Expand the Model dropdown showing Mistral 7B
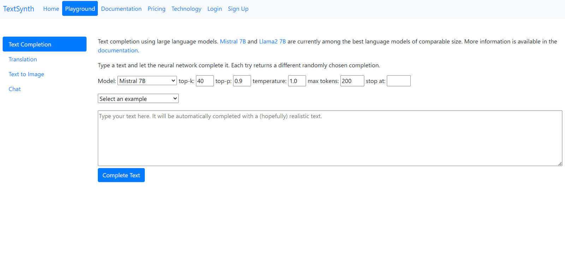 [x=147, y=81]
